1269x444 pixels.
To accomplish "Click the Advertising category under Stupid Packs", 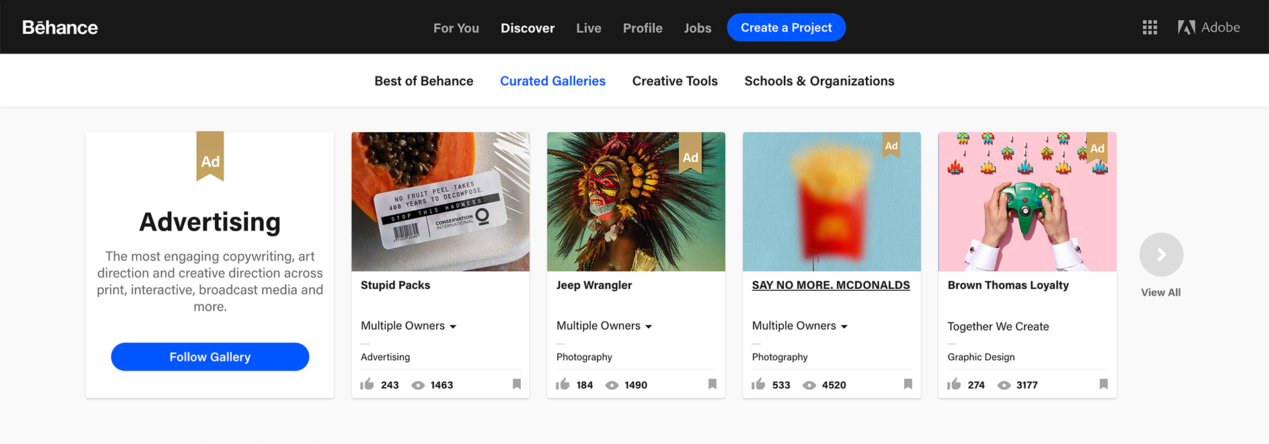I will 385,357.
